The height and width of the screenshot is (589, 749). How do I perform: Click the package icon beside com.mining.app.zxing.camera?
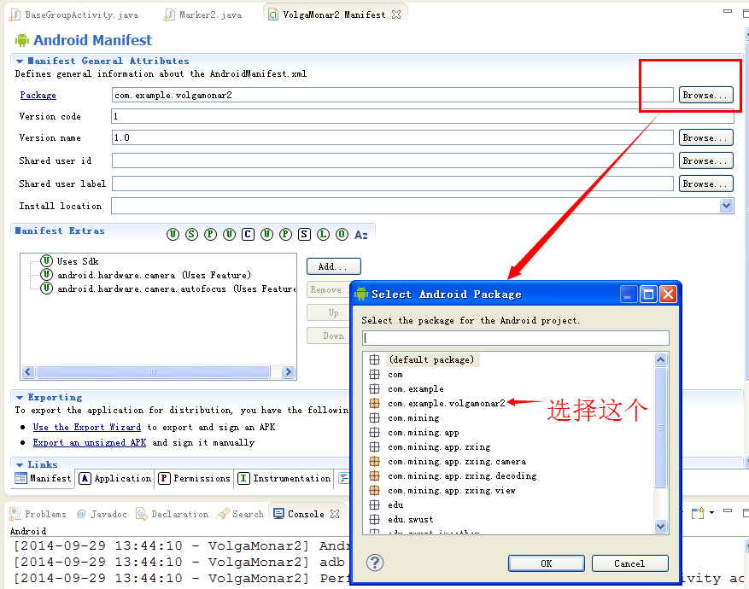374,462
